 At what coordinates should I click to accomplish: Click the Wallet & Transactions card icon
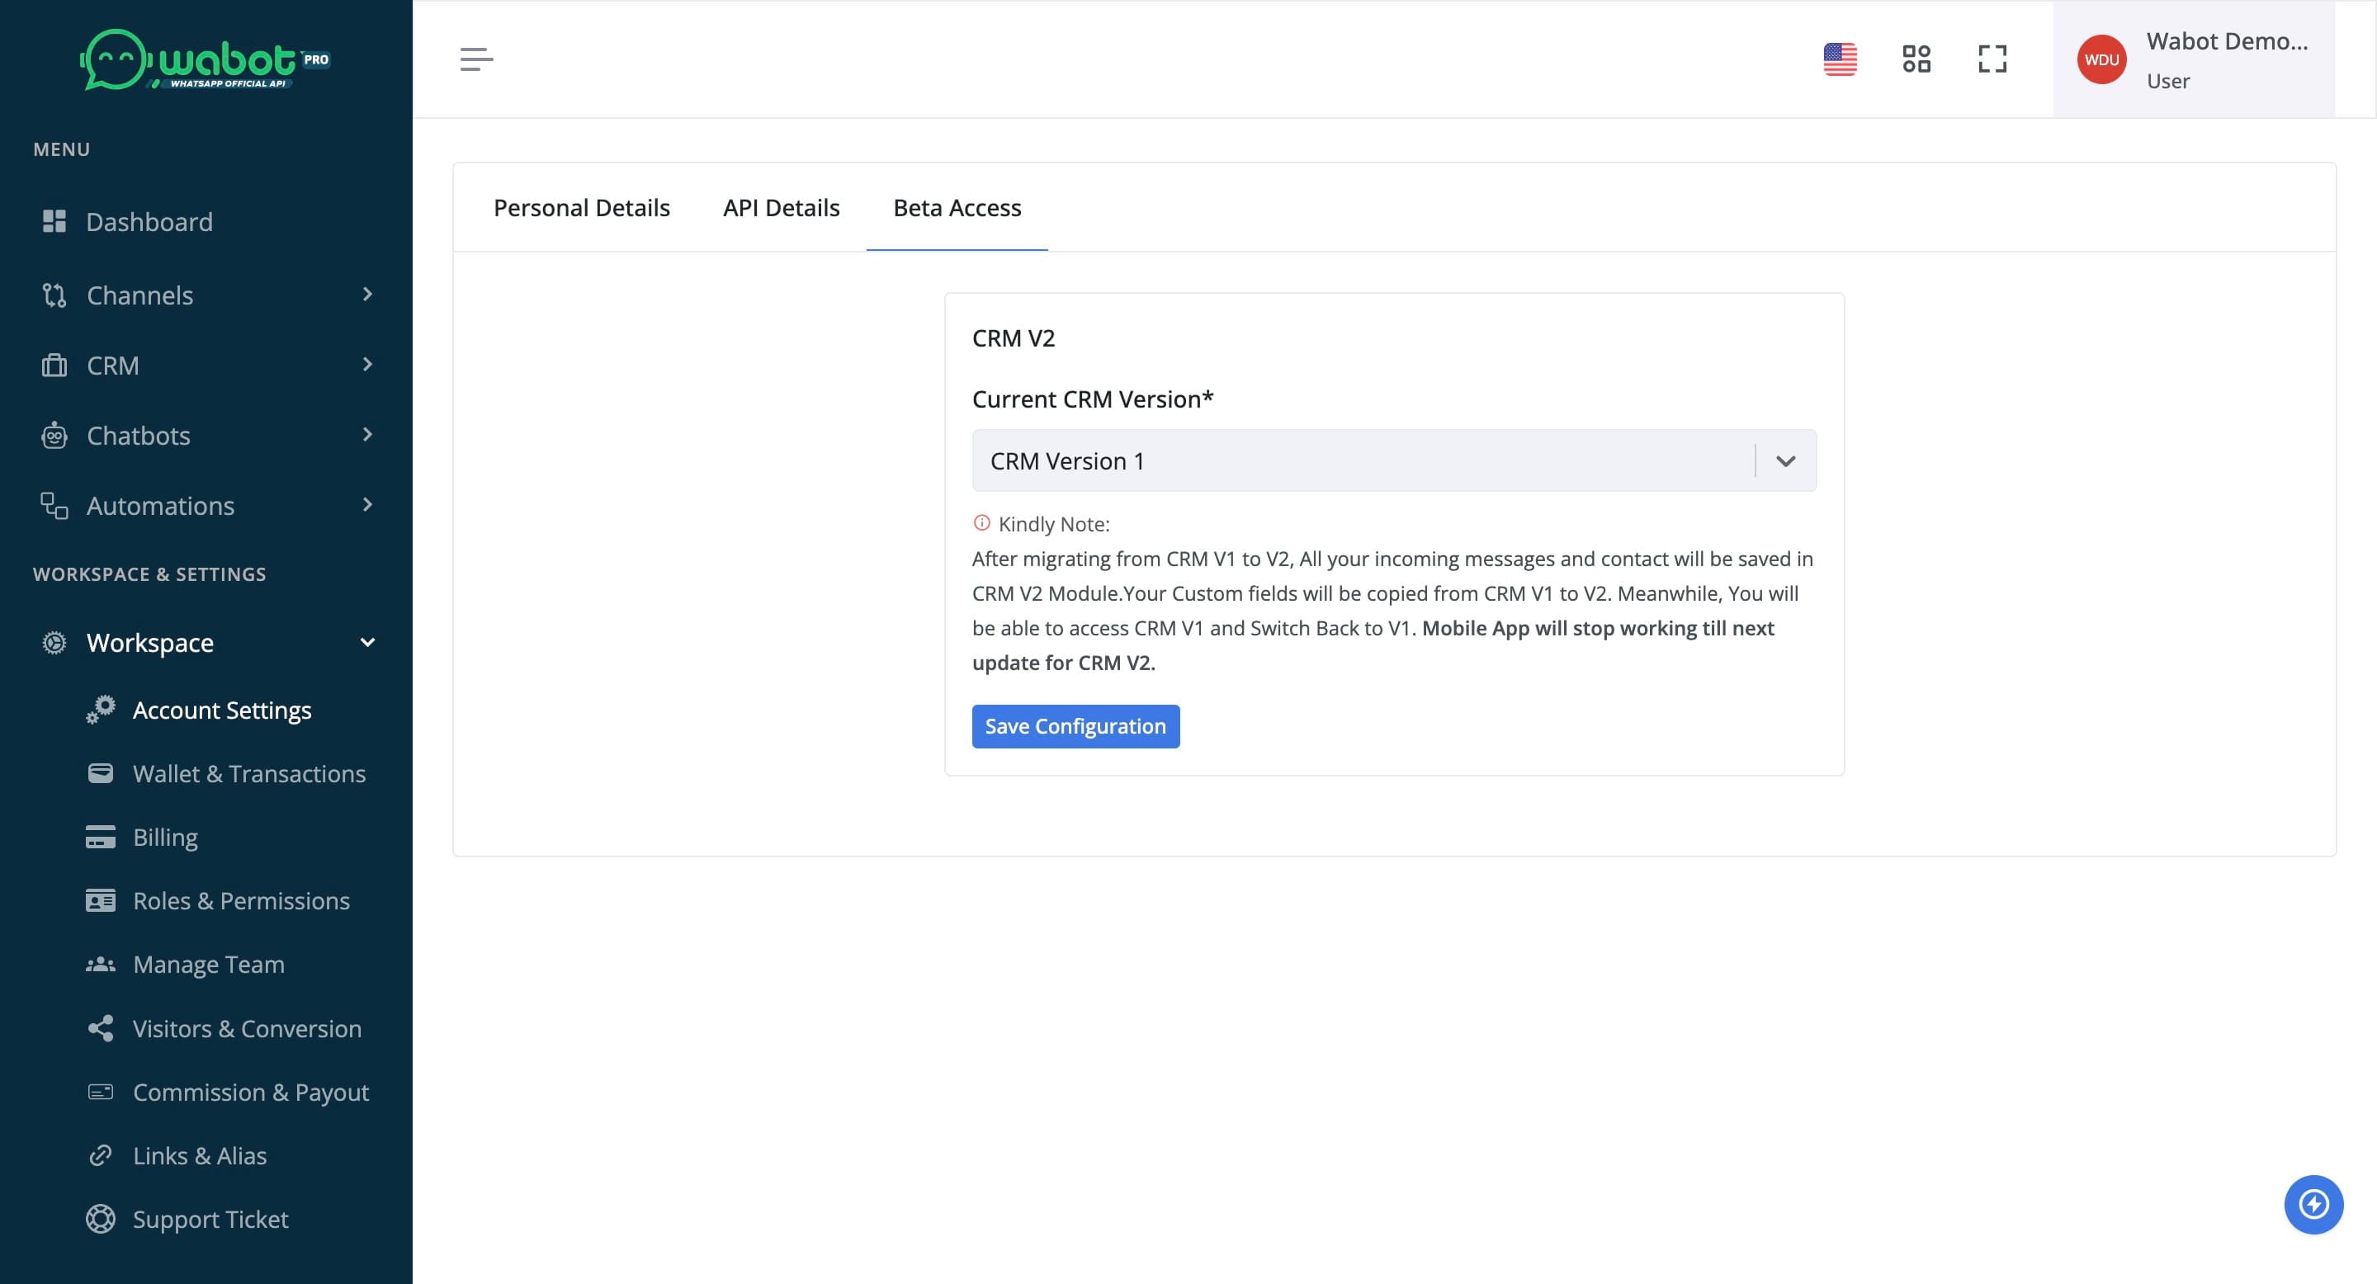(x=102, y=773)
